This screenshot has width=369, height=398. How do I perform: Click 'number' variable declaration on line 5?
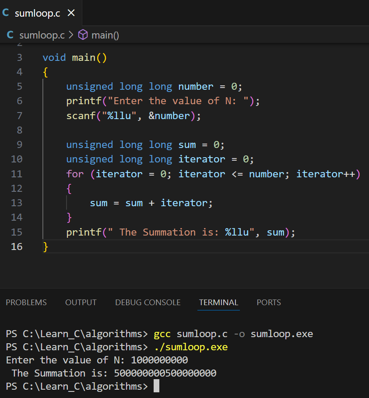(x=196, y=87)
